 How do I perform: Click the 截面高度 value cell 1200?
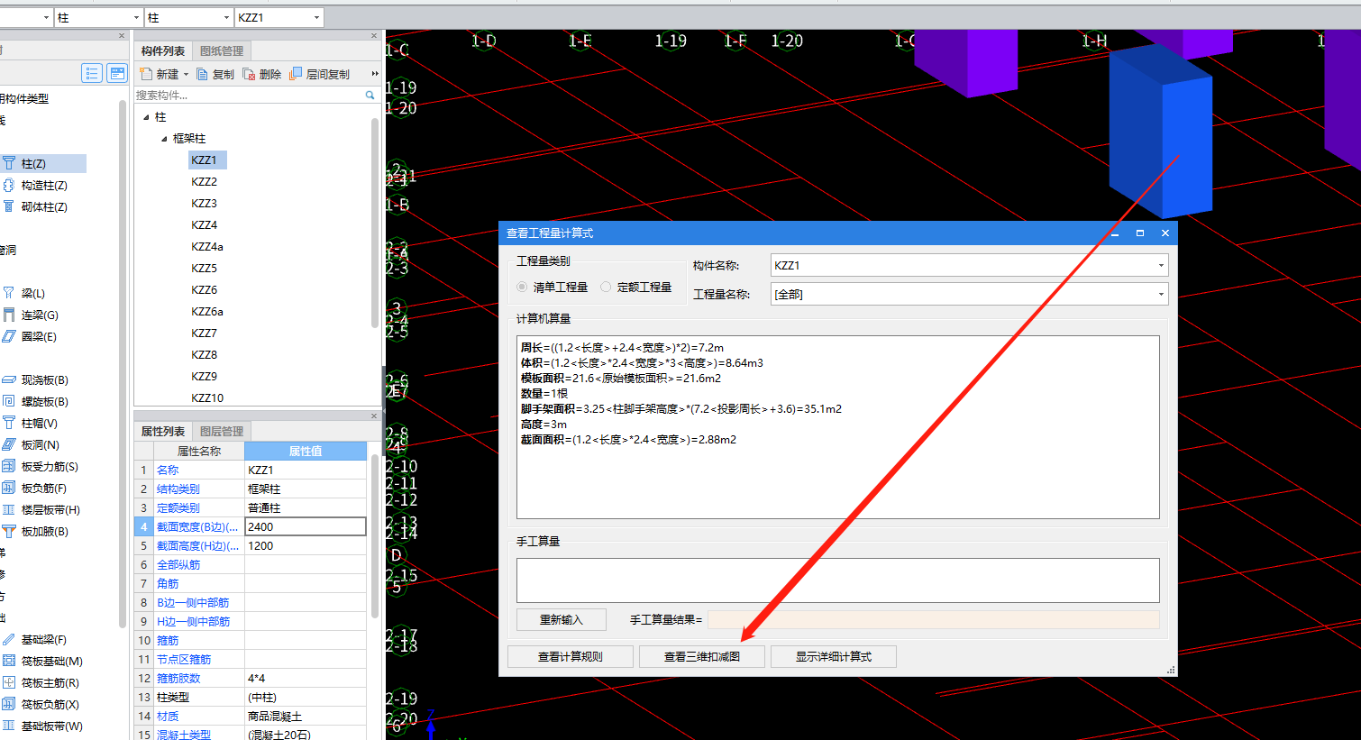point(306,545)
